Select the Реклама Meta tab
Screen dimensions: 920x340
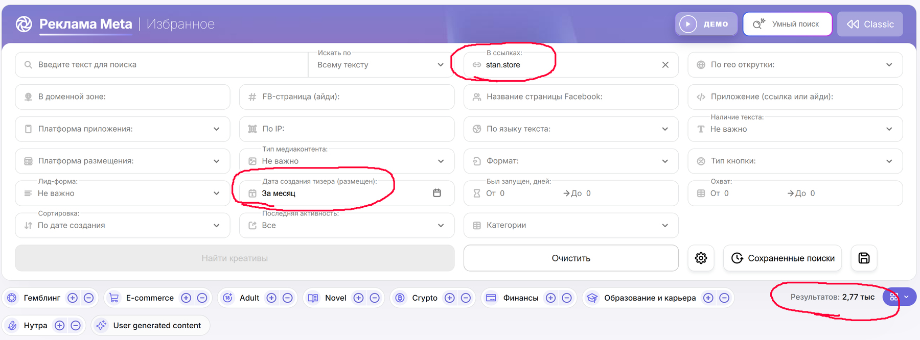tap(85, 24)
